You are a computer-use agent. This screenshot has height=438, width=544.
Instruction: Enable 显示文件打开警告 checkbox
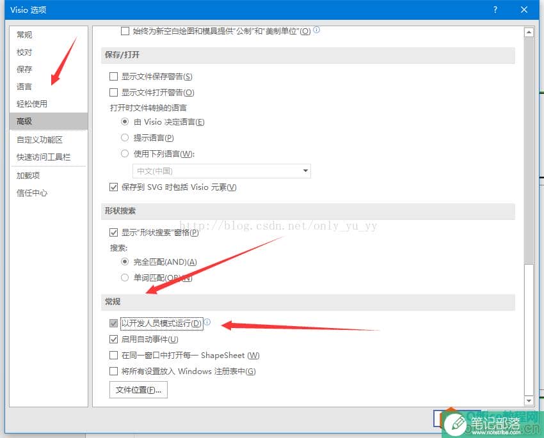click(x=113, y=92)
